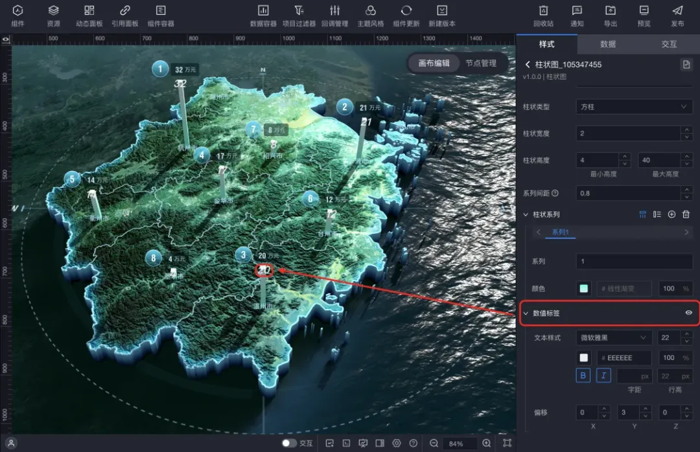
Task: Fit canvas to screen icon
Action: pyautogui.click(x=507, y=443)
